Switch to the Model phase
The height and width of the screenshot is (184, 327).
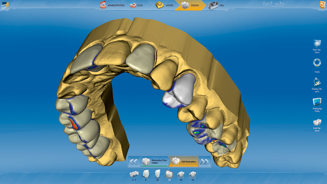(165, 5)
